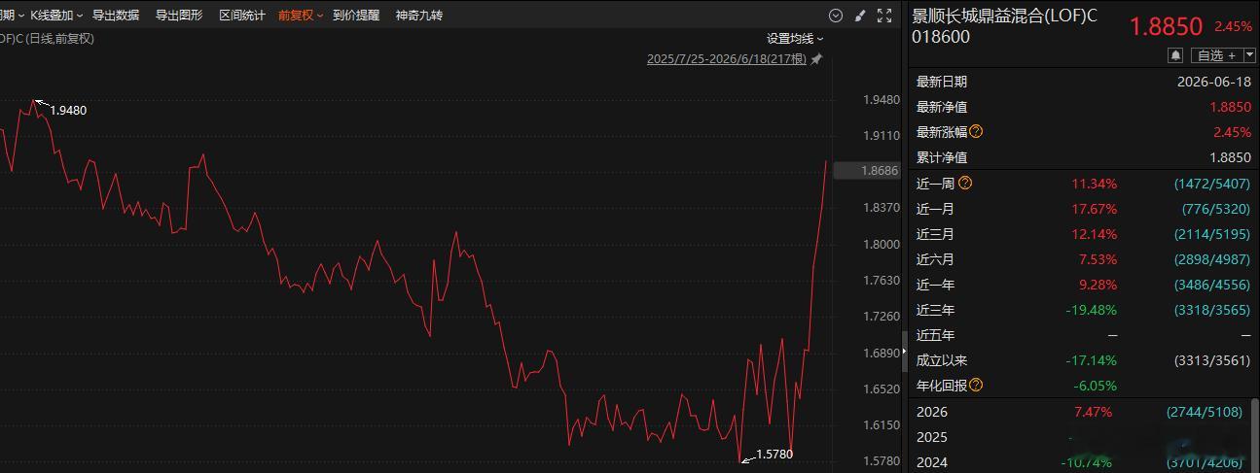Click the 1.9480 high marker on chart
The height and width of the screenshot is (473, 1260).
point(68,110)
